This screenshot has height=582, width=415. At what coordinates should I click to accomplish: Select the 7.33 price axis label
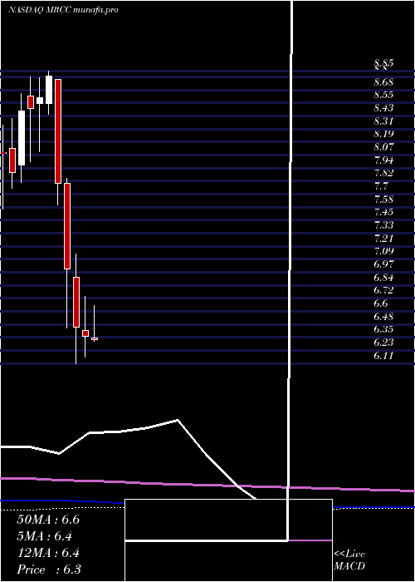point(383,225)
